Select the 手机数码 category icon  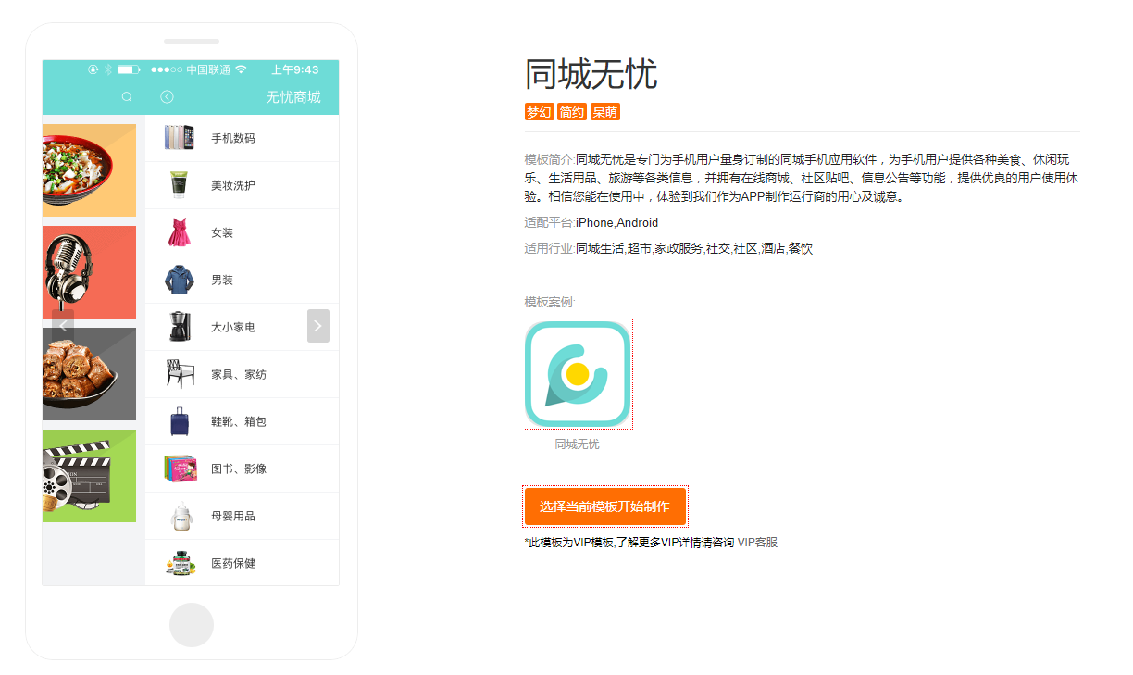[x=178, y=137]
